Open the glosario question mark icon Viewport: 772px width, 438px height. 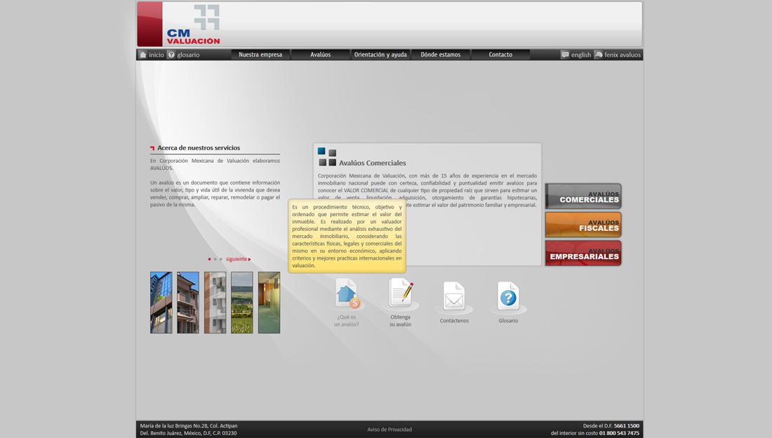(x=171, y=55)
